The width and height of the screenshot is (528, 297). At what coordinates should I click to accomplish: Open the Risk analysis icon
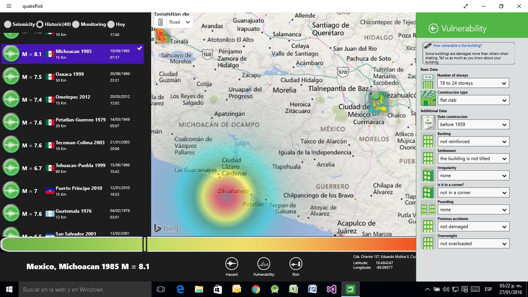point(296,264)
